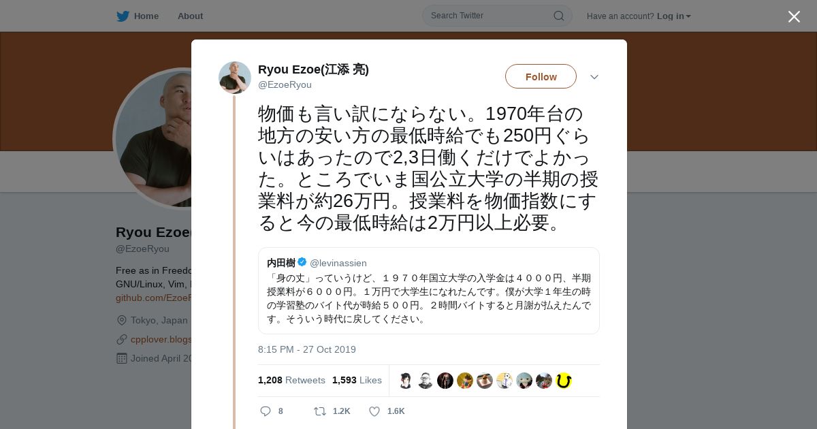
Task: Open the 8:15 PM - 27 Oct 2019 timestamp
Action: 307,349
